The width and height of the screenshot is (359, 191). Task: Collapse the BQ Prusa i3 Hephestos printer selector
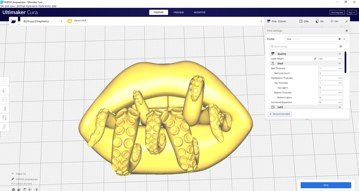61,21
